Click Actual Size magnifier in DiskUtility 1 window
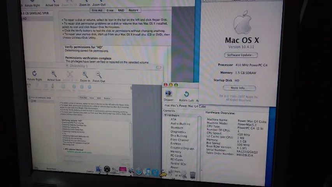 tap(54, 74)
